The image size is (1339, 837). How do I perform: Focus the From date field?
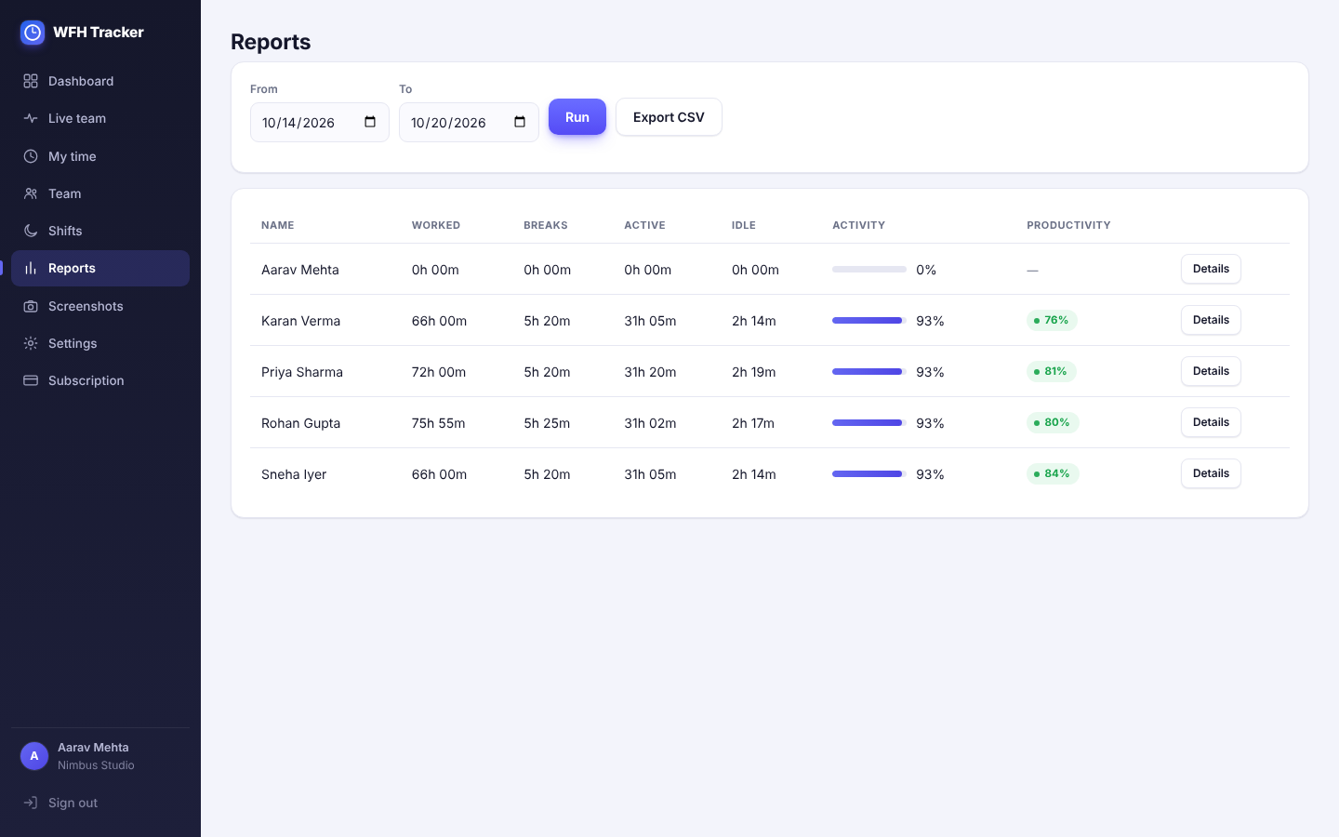pos(320,122)
